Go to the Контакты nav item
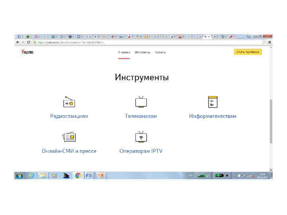This screenshot has height=215, width=287. [161, 52]
